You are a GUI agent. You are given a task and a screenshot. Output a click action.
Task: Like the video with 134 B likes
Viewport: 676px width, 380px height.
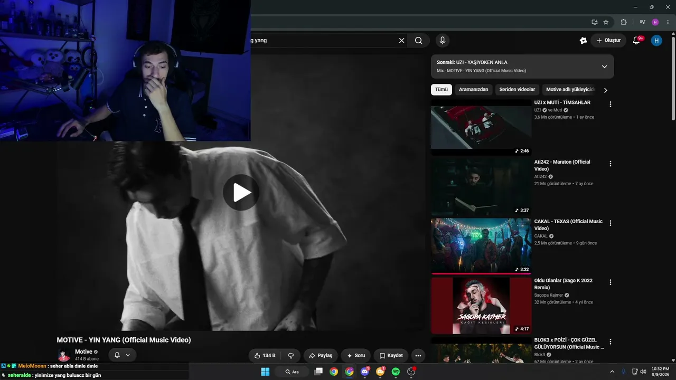(x=265, y=356)
